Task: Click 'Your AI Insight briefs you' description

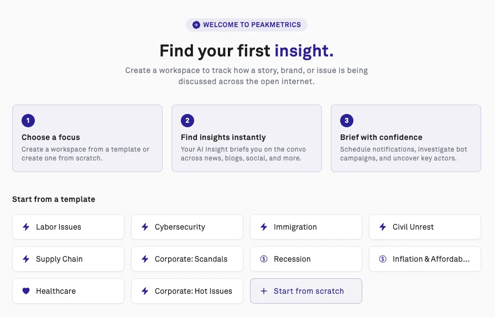Action: tap(243, 154)
